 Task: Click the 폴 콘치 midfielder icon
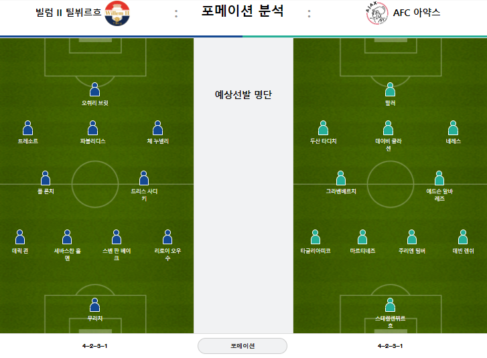(x=46, y=178)
